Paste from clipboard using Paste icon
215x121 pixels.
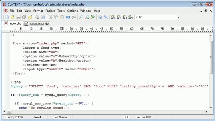coord(62,17)
